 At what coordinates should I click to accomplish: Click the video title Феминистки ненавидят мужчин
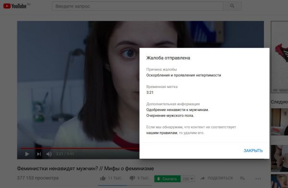coord(85,168)
